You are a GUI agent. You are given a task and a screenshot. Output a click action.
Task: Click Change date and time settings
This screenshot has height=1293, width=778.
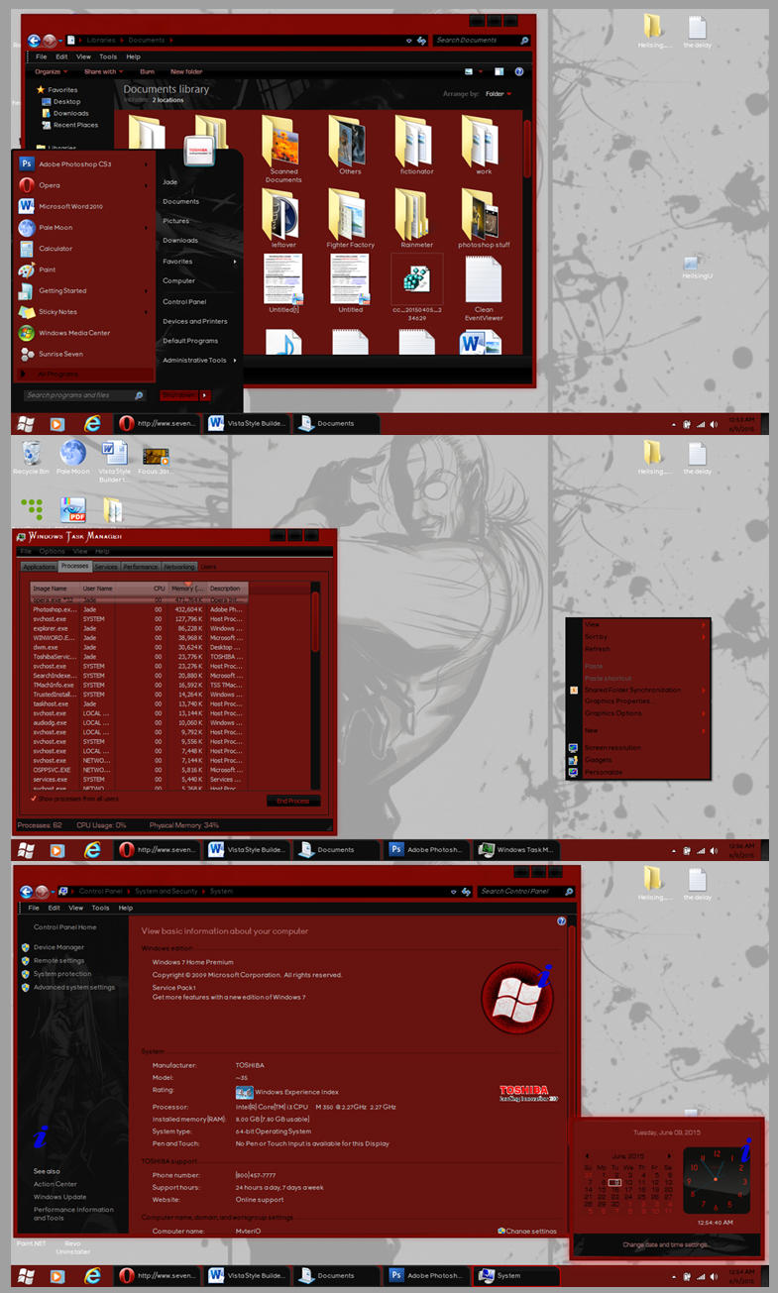(x=665, y=1243)
